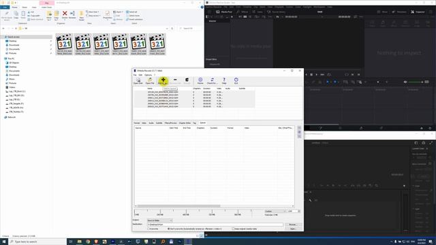Click Move to in File Explorer ribbon
The height and width of the screenshot is (245, 436).
(49, 15)
